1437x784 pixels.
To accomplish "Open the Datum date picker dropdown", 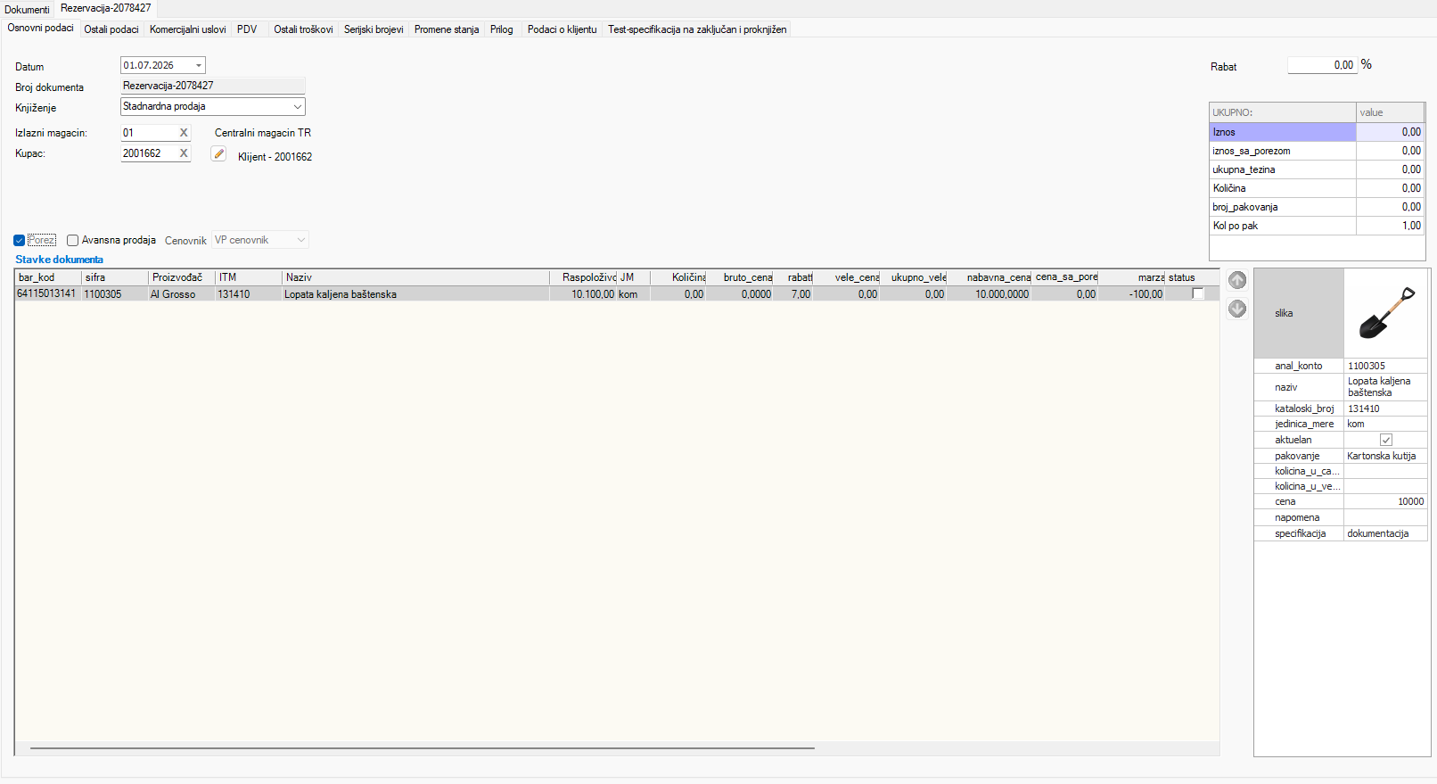I will click(198, 65).
